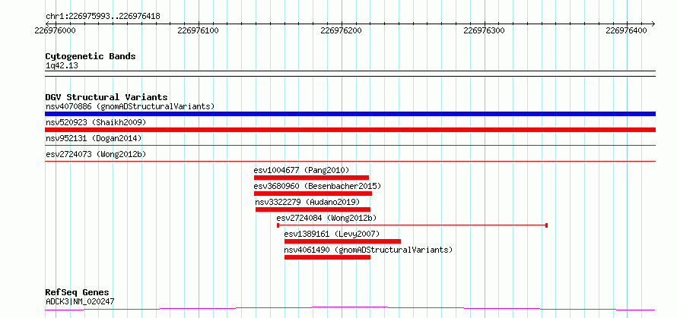Image resolution: width=677 pixels, height=318 pixels.
Task: Click the RefSeq Genes track title
Action: (x=77, y=293)
